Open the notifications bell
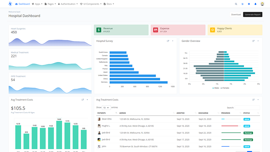Image resolution: width=270 pixels, height=152 pixels. (255, 4)
